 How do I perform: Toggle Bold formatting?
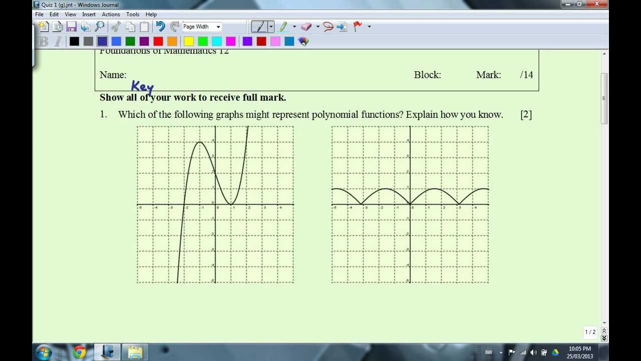[x=44, y=42]
